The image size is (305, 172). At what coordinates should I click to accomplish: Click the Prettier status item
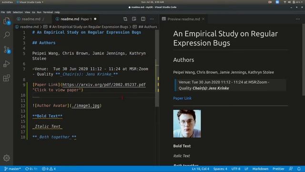click(278, 169)
